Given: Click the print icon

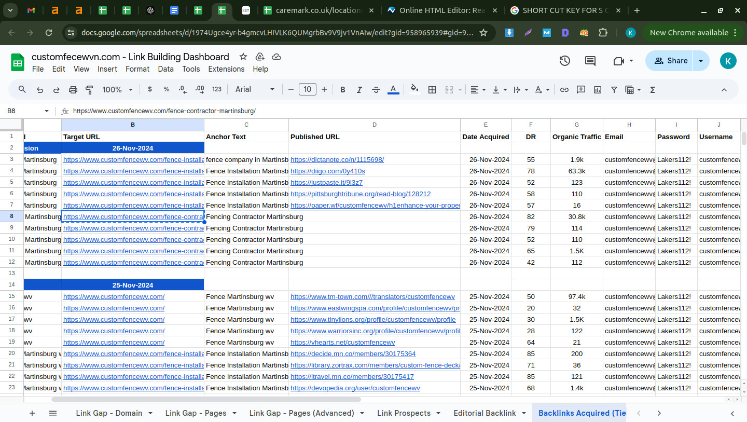Looking at the screenshot, I should tap(73, 89).
